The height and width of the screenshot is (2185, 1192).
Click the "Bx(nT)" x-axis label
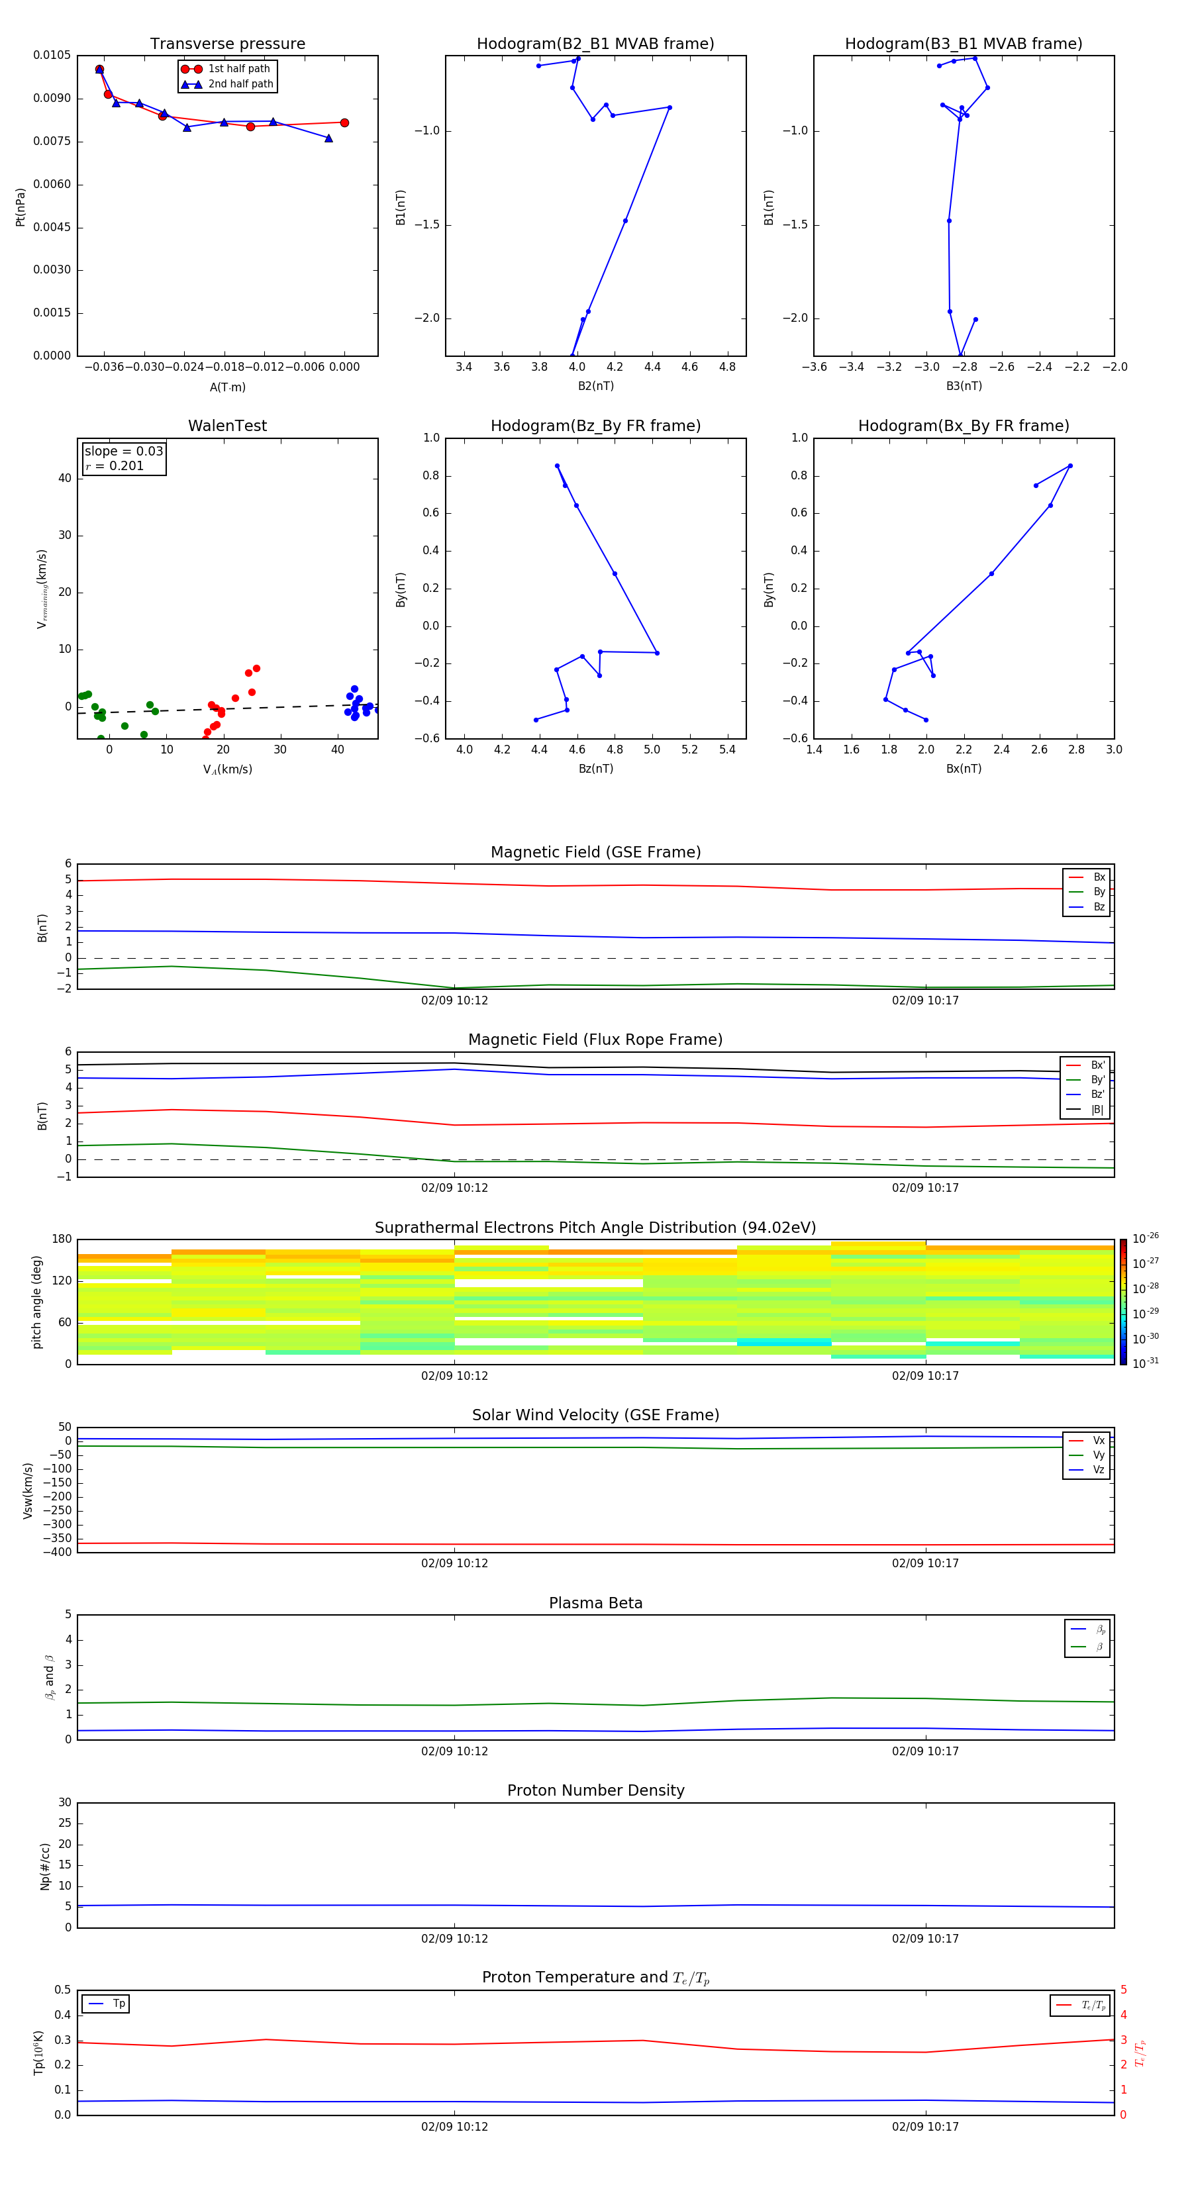click(x=964, y=769)
